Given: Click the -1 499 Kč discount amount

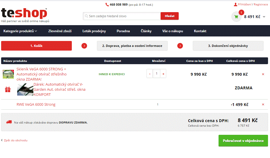Looking at the screenshot, I should 239,105.
